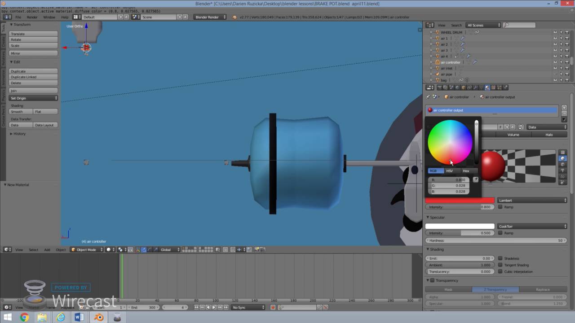Enable Tangent Shading checkbox
575x323 pixels.
click(x=500, y=265)
